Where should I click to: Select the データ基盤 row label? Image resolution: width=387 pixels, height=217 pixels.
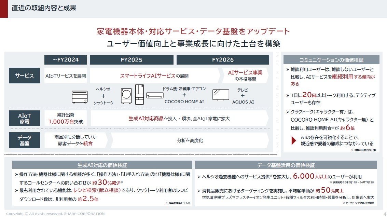coord(24,140)
